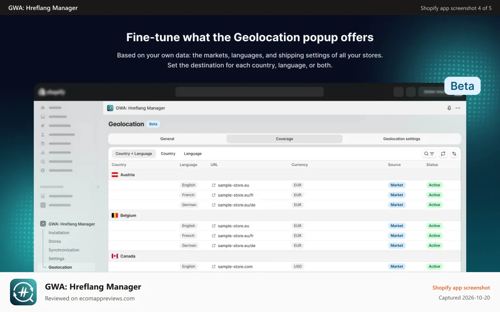Click the large Beta callout label
500x312 pixels.
pyautogui.click(x=462, y=86)
